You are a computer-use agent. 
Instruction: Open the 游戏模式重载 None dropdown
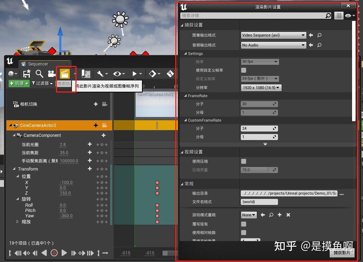[249, 215]
